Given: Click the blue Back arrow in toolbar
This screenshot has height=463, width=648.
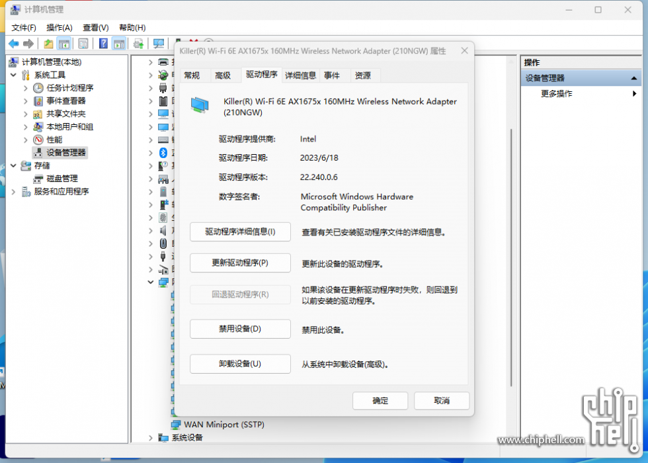Looking at the screenshot, I should [x=14, y=44].
